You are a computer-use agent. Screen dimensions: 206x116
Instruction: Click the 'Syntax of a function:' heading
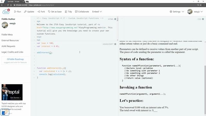click(x=137, y=59)
